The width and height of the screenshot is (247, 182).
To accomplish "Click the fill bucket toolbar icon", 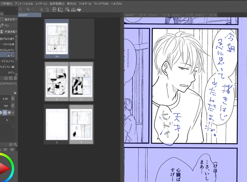I will 79,9.
